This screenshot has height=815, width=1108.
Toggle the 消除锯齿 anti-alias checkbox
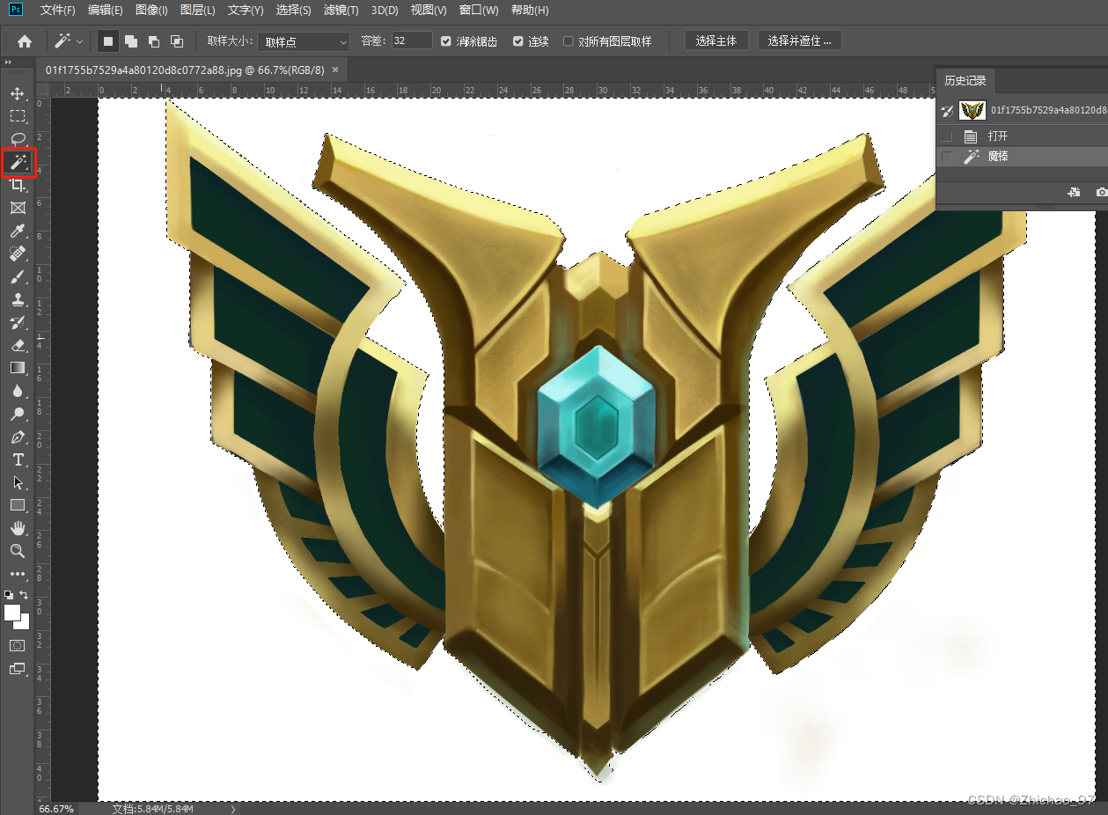[446, 41]
